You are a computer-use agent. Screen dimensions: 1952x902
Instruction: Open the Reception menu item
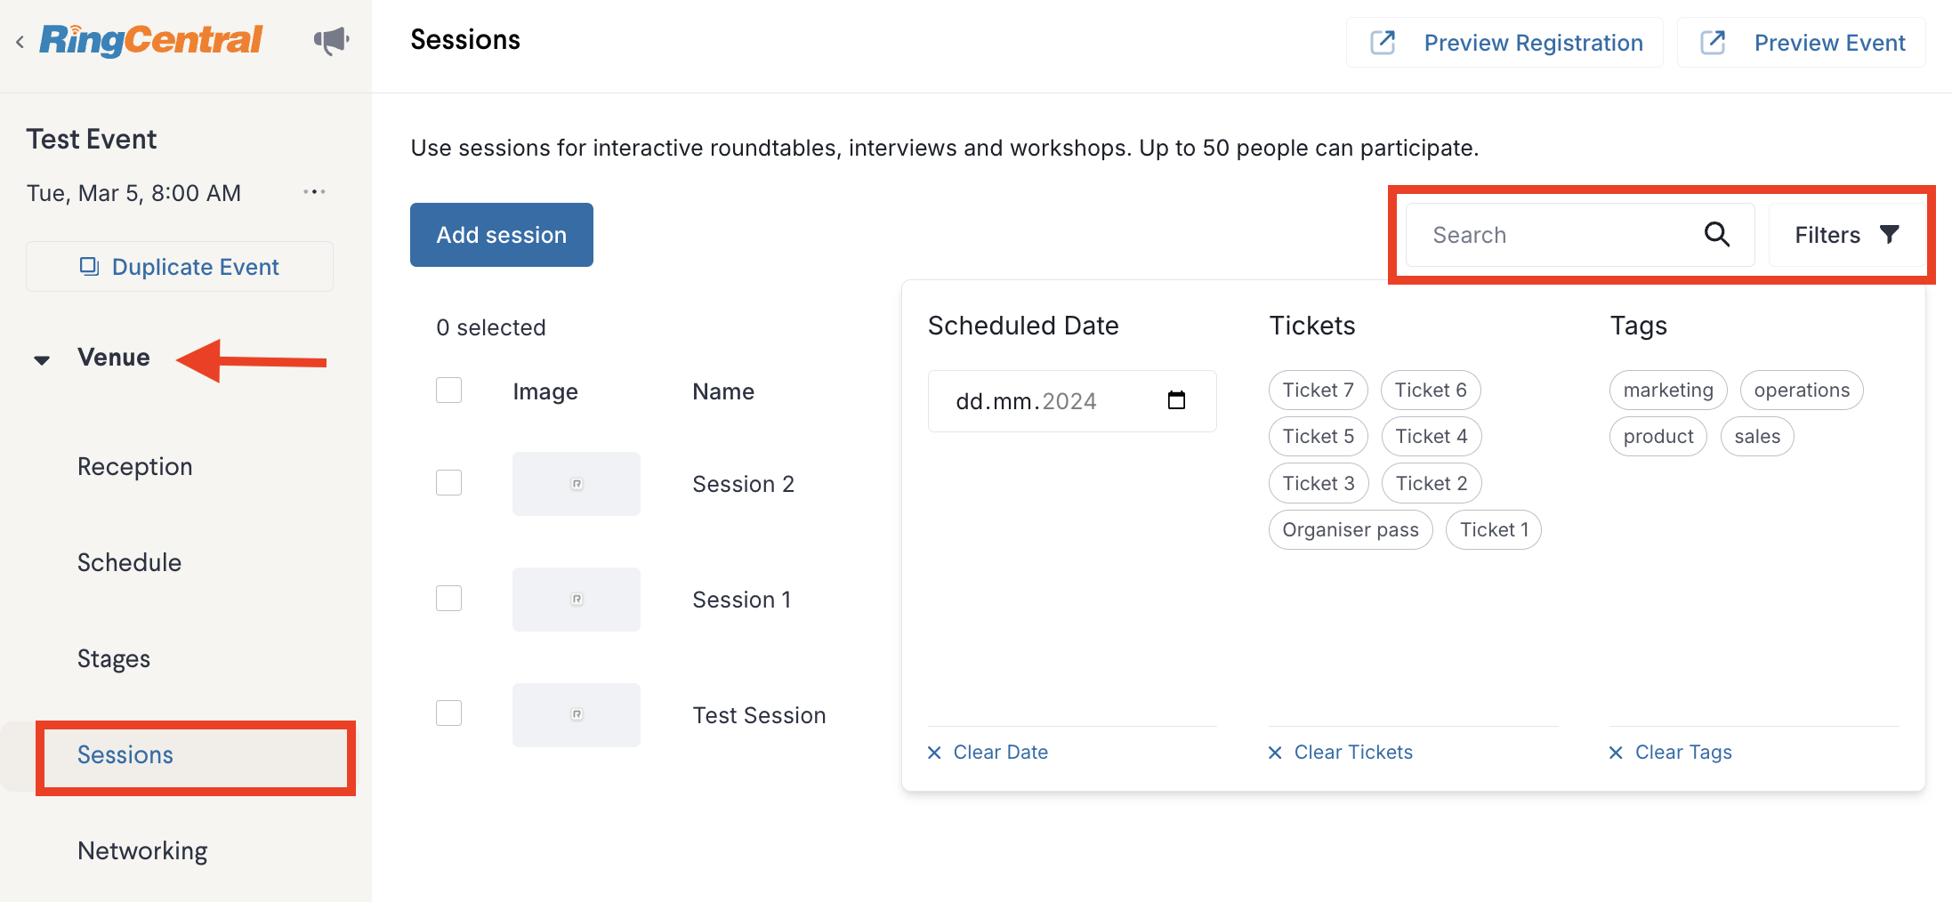[135, 466]
